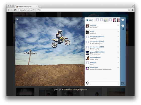Viewport: 141px width, 105px height.
Task: Click the lokiiitaaaz commenter avatar
Action: [87, 68]
